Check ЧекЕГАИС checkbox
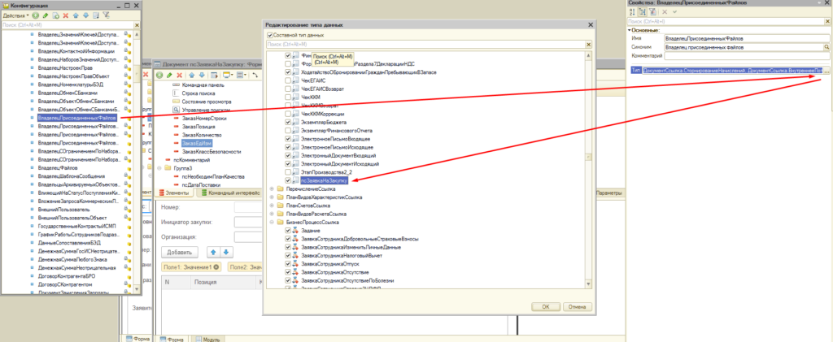The image size is (833, 342). point(288,80)
